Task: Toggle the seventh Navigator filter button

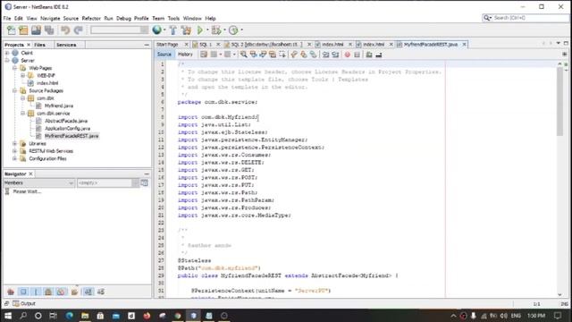Action: click(88, 292)
